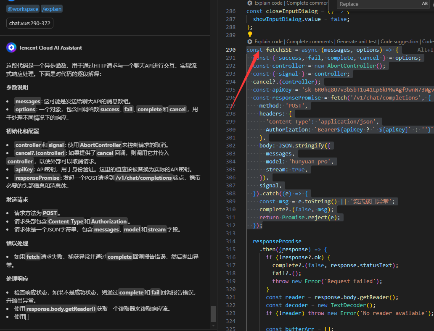Toggle the AB preserve case option in Replace
The image size is (434, 331).
(425, 4)
